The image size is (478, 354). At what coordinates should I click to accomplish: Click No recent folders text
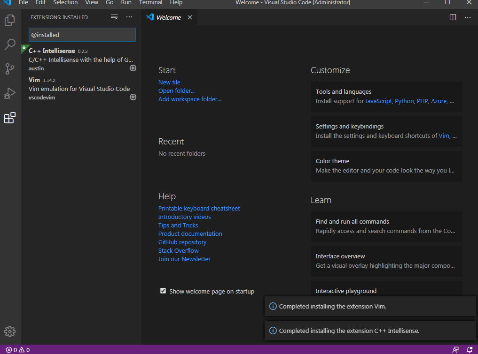(182, 154)
